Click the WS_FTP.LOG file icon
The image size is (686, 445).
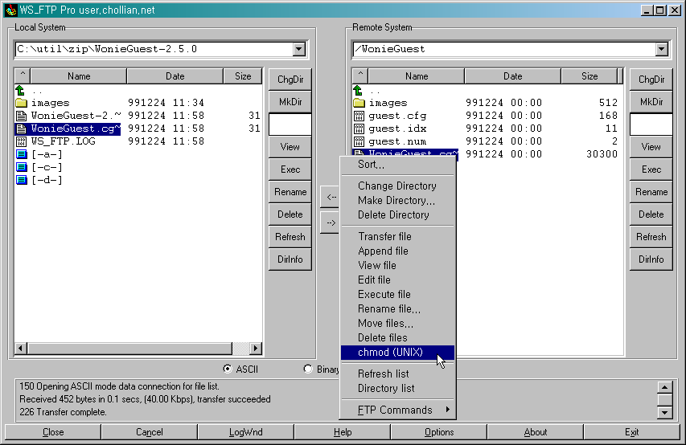(21, 141)
